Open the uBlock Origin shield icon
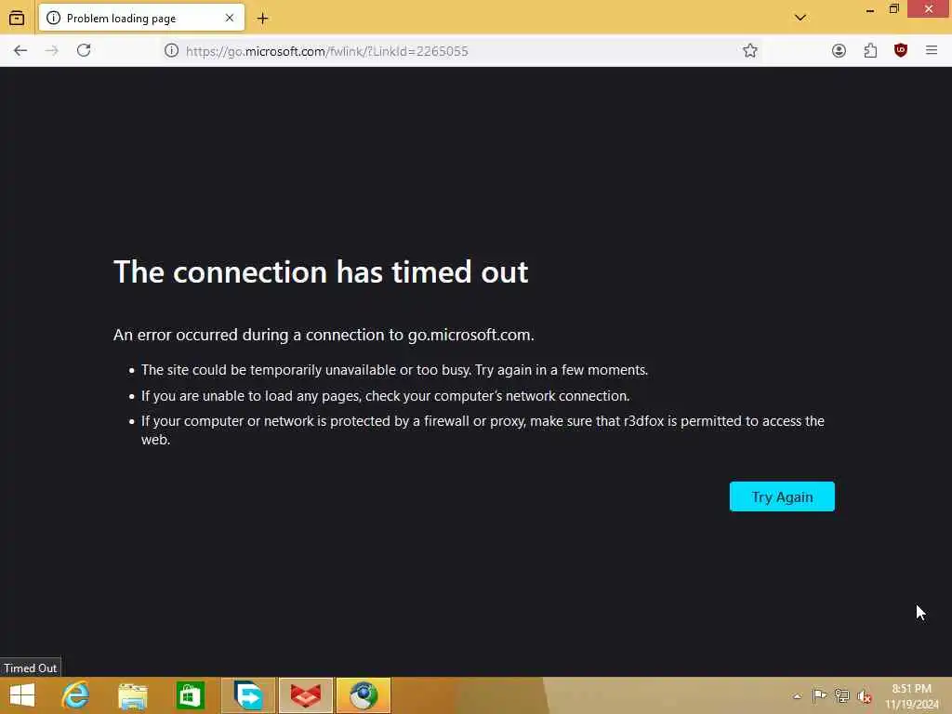The width and height of the screenshot is (952, 714). click(901, 50)
